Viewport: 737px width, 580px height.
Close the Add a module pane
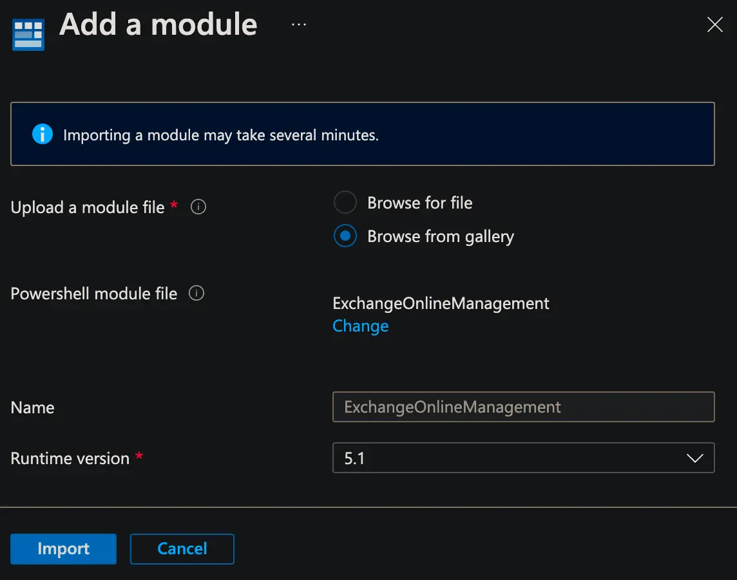tap(714, 25)
